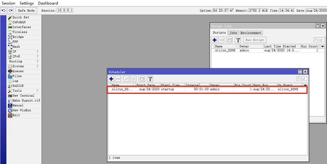Screen dimensions: 327x164
Task: Open Script List column dropdown arrow
Action: [x=322, y=46]
